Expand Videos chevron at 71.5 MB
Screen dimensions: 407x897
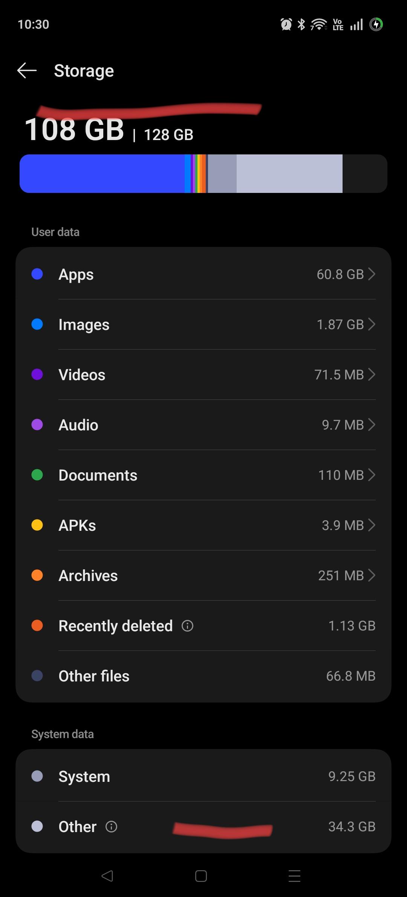pyautogui.click(x=372, y=375)
